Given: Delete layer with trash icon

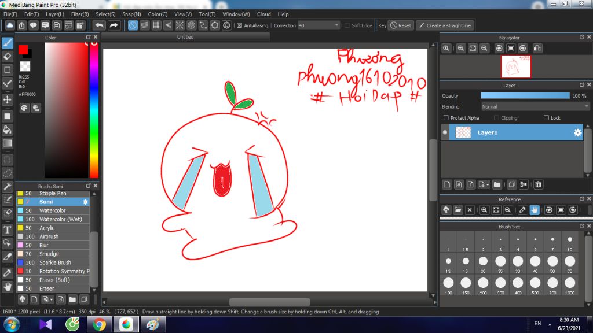Looking at the screenshot, I should 538,184.
